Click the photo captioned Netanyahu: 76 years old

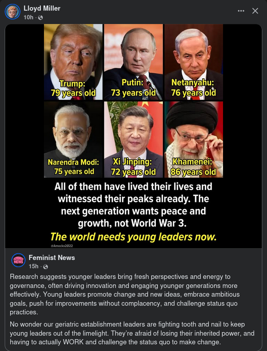pos(194,62)
